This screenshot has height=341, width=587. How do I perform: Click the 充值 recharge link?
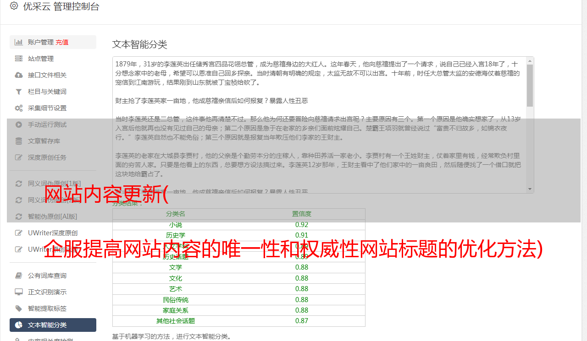62,42
